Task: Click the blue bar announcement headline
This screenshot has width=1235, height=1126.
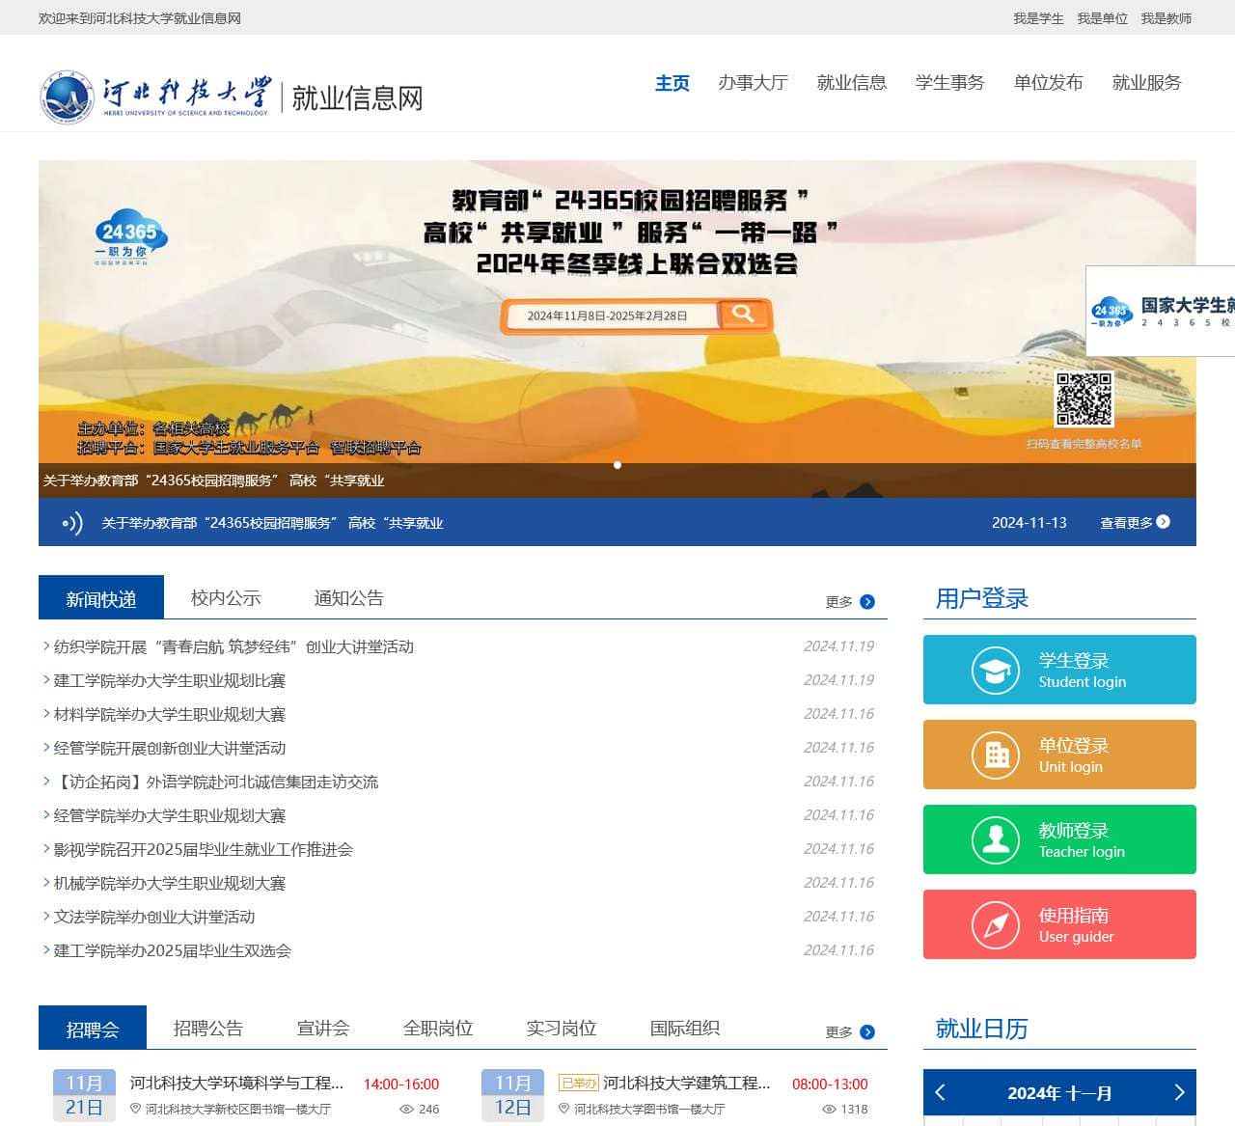Action: coord(272,523)
